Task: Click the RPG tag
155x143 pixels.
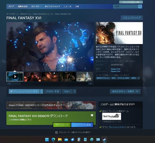Action: [x=113, y=78]
